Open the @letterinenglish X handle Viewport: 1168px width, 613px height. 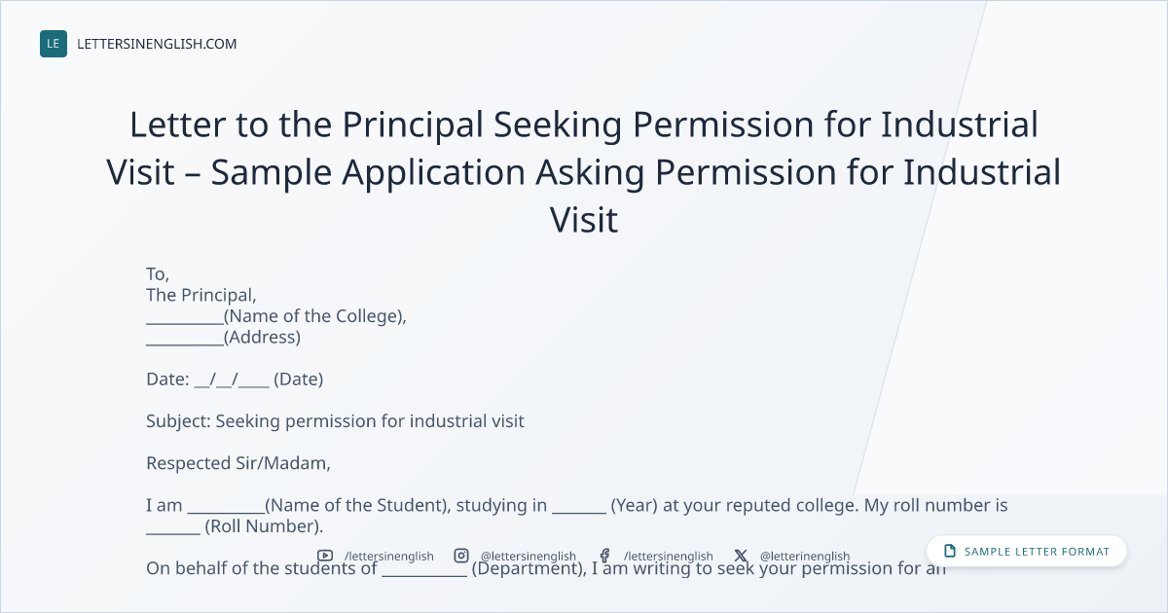[804, 557]
